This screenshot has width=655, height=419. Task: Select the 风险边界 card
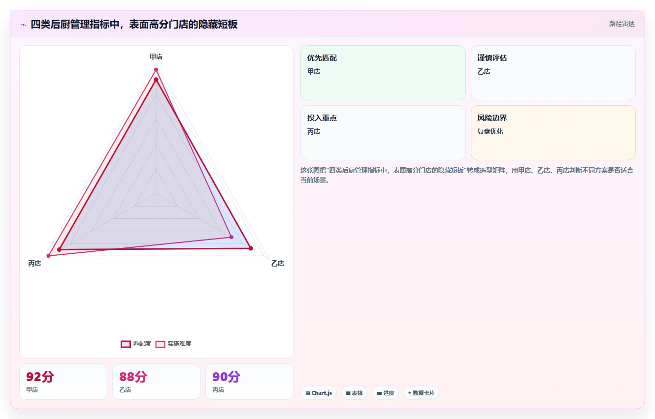click(553, 133)
